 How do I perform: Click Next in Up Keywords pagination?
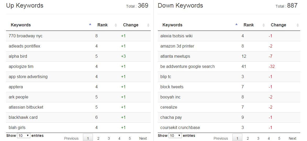coord(143,138)
